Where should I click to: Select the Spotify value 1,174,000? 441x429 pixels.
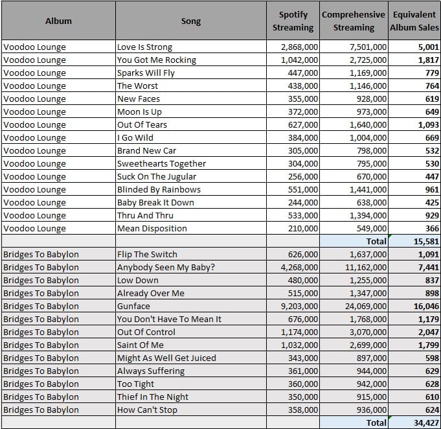click(293, 332)
